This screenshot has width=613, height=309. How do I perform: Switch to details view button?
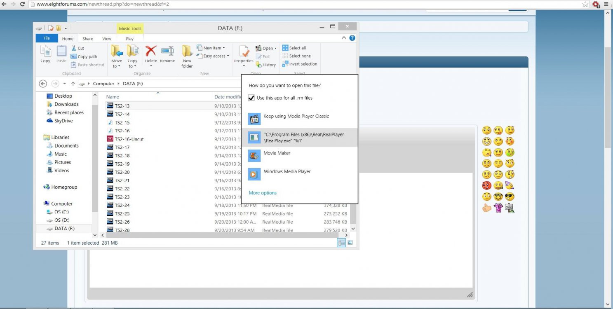point(341,243)
